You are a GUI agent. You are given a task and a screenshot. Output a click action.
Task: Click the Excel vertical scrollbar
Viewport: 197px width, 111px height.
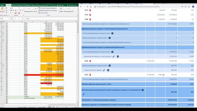(x=78, y=62)
